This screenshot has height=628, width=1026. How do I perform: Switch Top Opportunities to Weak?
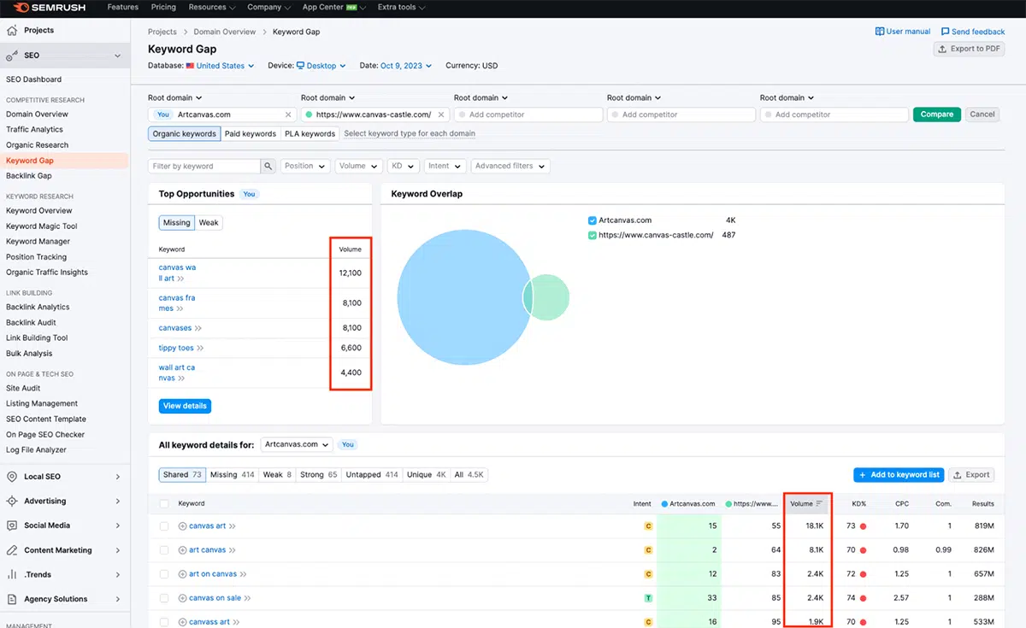pyautogui.click(x=209, y=223)
